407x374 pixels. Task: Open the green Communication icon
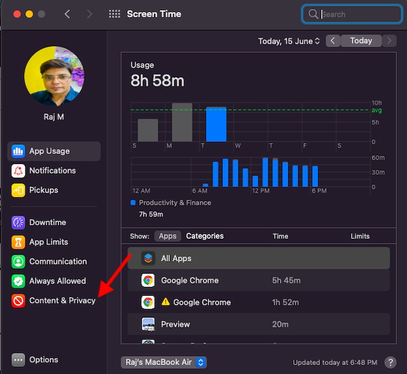(18, 261)
